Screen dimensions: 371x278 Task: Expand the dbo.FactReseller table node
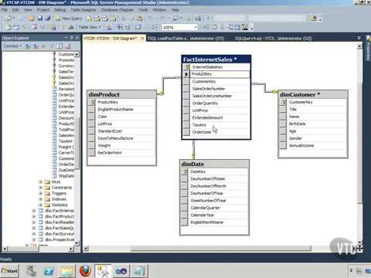(x=34, y=222)
